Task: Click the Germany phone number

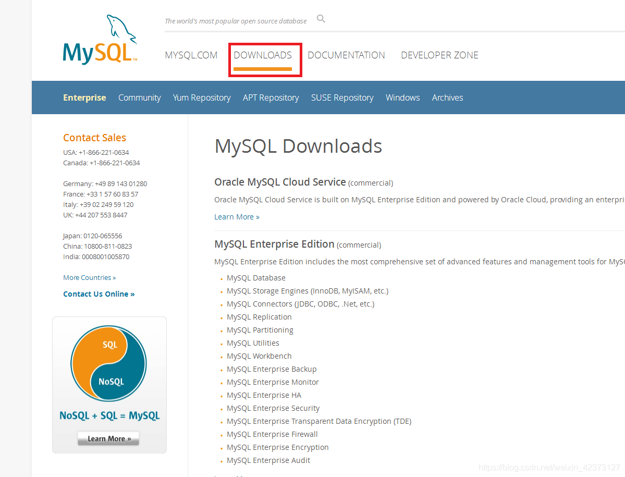Action: pyautogui.click(x=121, y=184)
